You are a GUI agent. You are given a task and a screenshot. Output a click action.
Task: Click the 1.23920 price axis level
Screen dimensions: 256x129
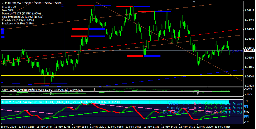249,85
